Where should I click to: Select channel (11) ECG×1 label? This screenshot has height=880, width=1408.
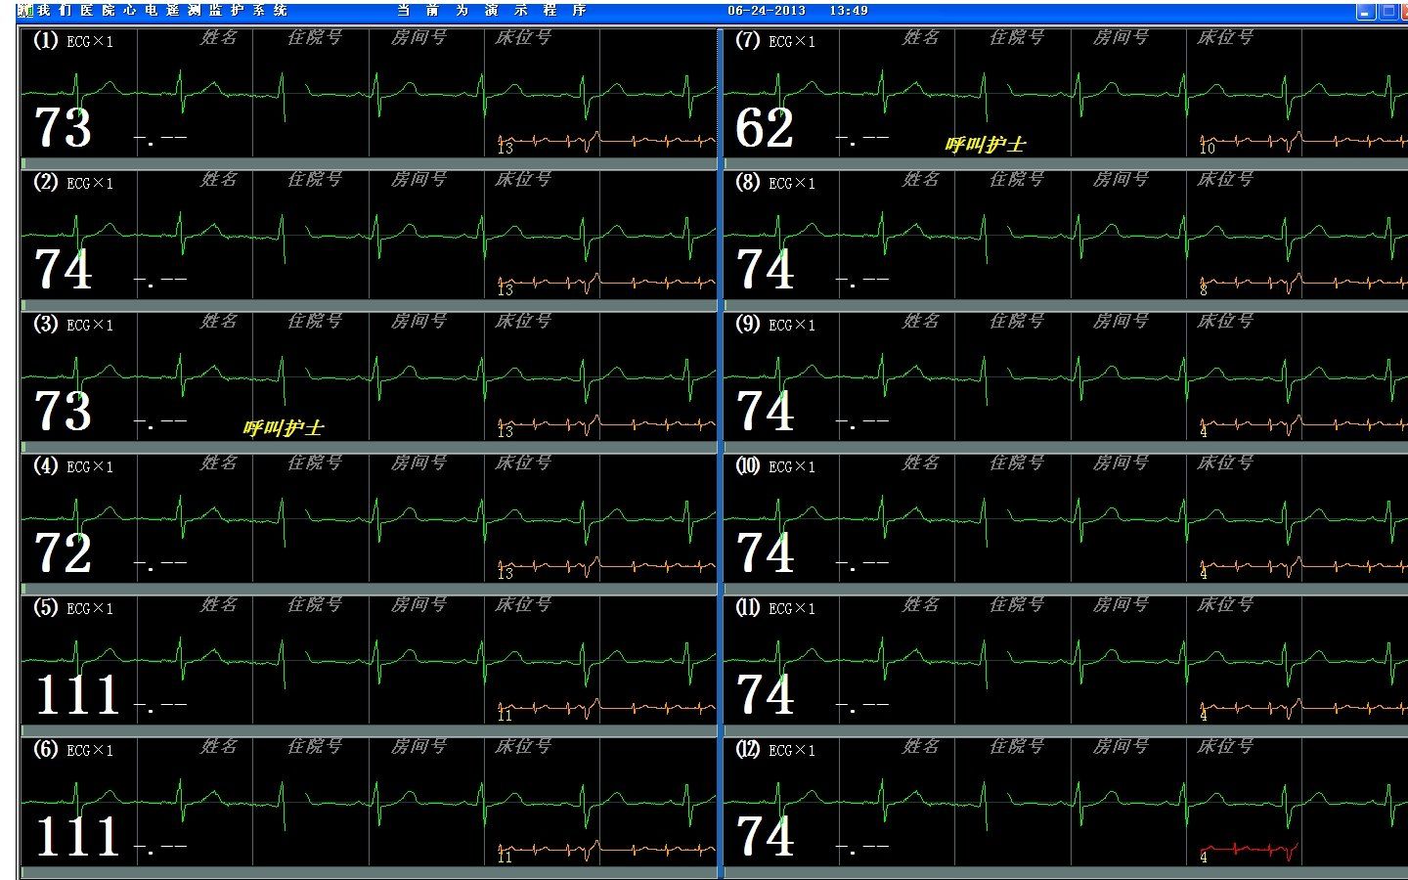[775, 608]
